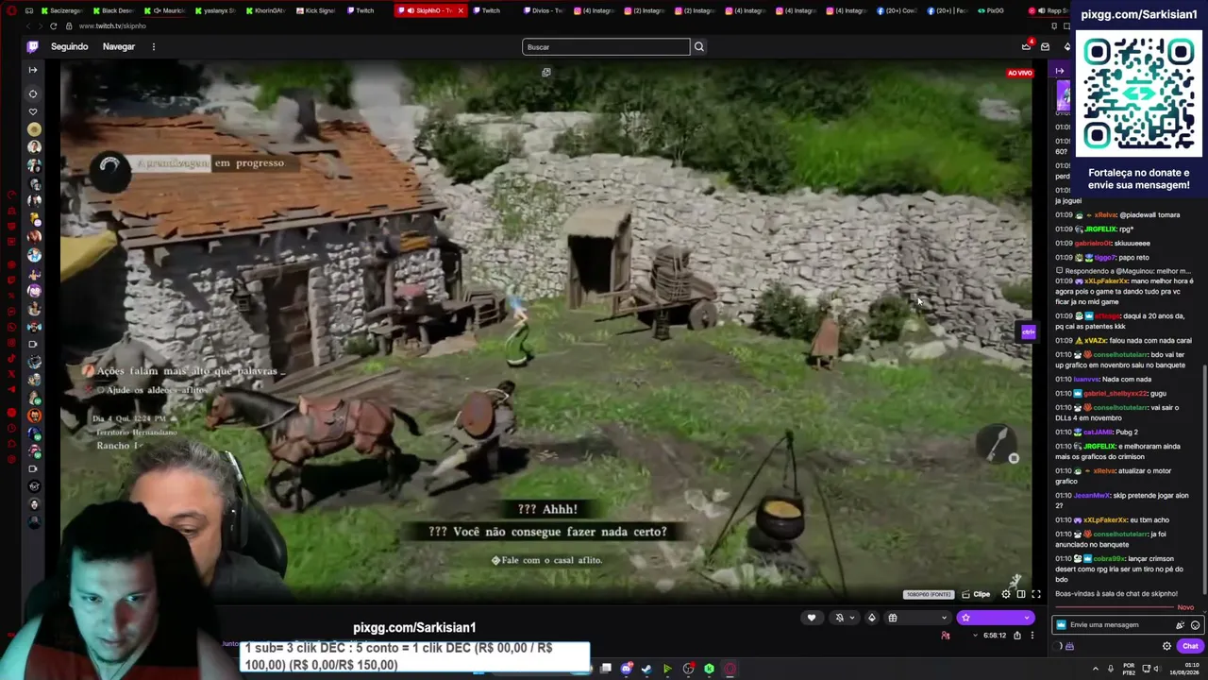The image size is (1208, 680).
Task: Open the channel three-dot options menu
Action: coord(1032,636)
